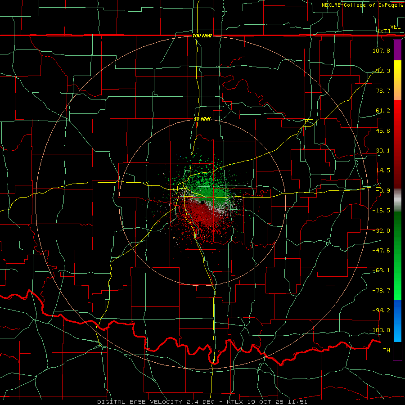Click the VEL legend title
The image size is (405, 405).
pos(395,27)
